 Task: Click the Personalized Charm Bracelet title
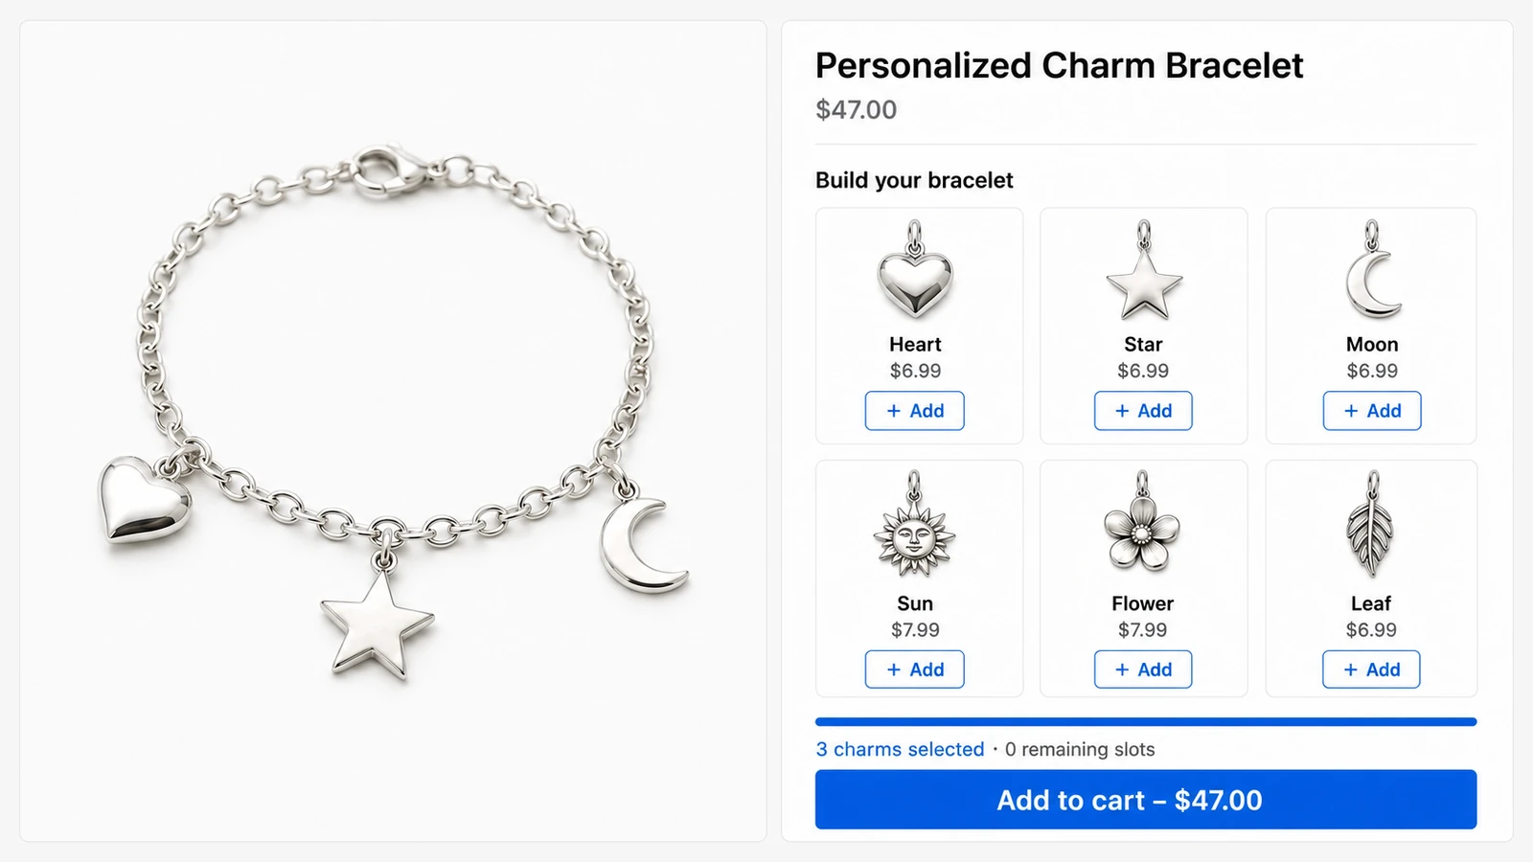pos(1059,65)
